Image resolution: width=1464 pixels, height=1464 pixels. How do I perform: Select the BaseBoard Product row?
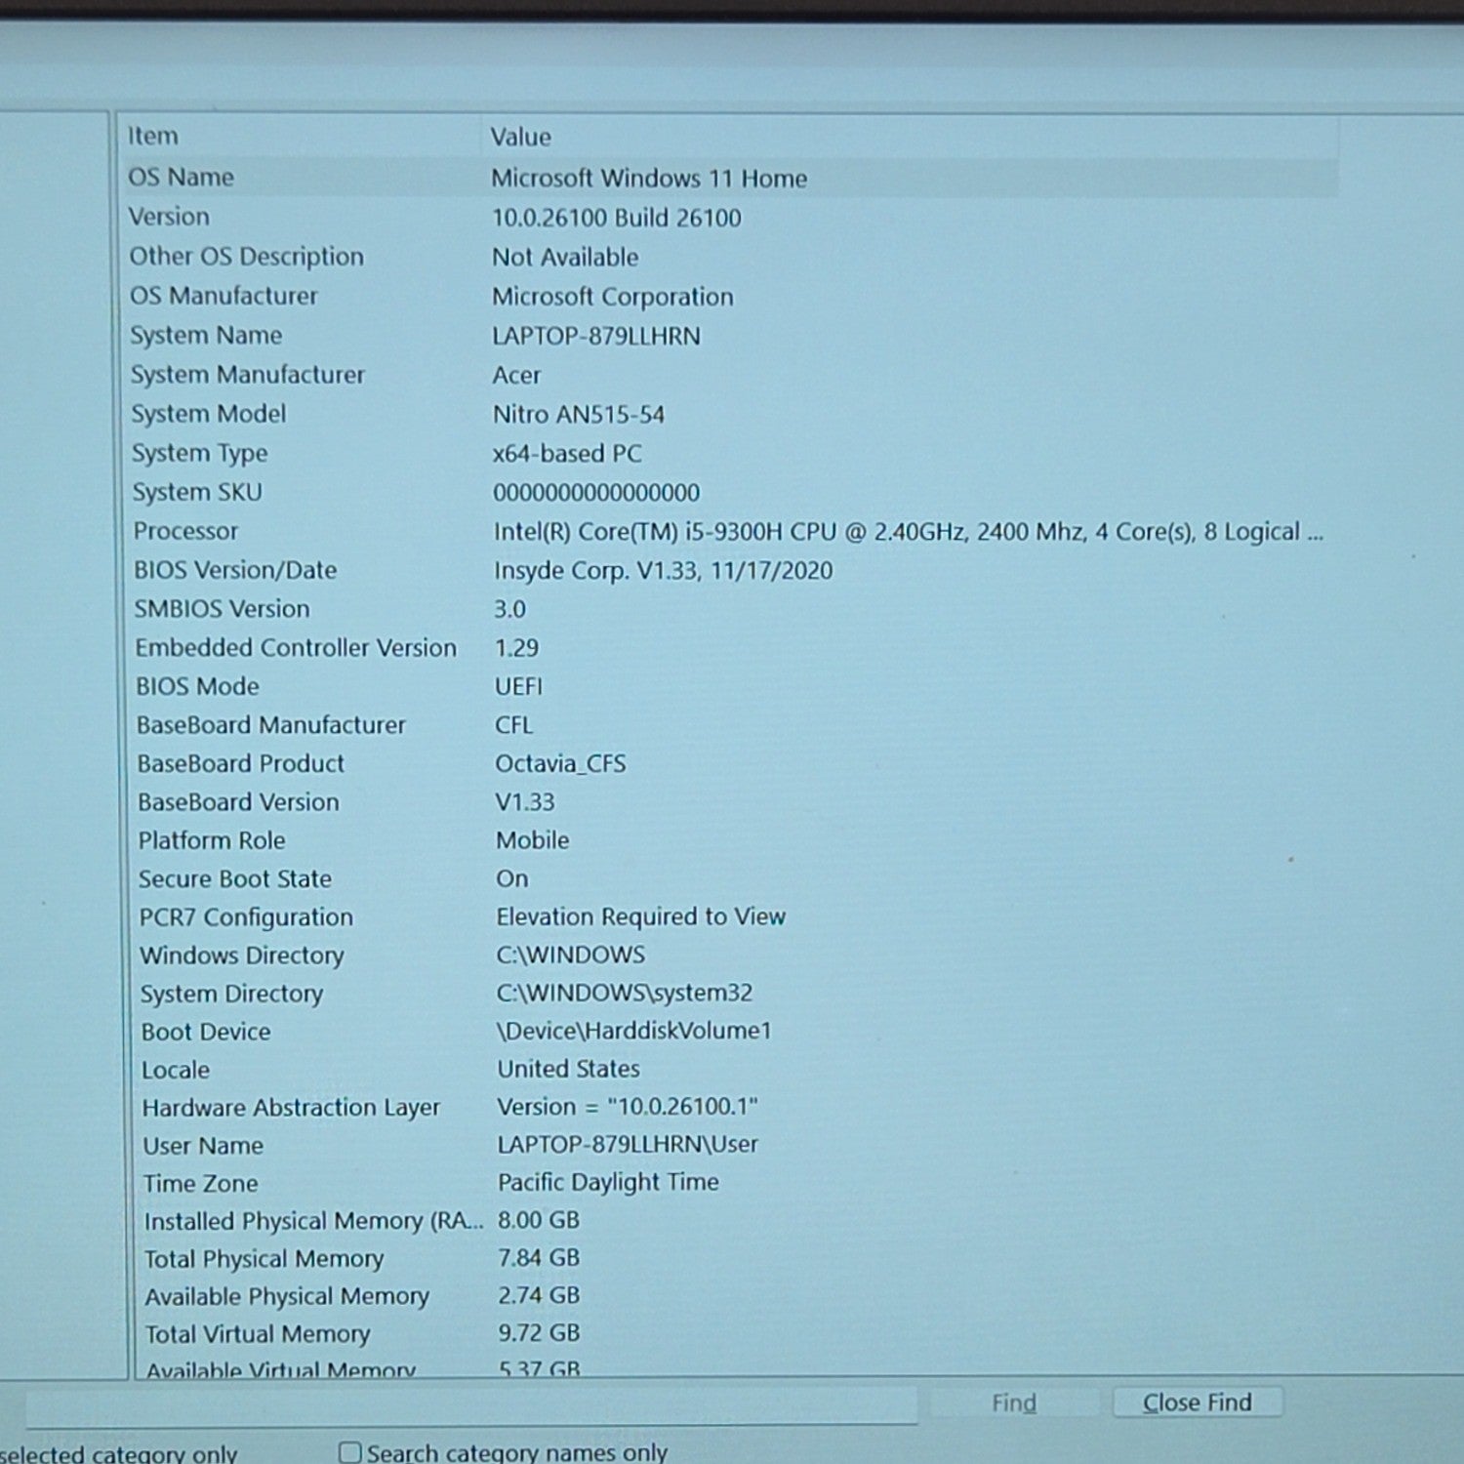(732, 763)
